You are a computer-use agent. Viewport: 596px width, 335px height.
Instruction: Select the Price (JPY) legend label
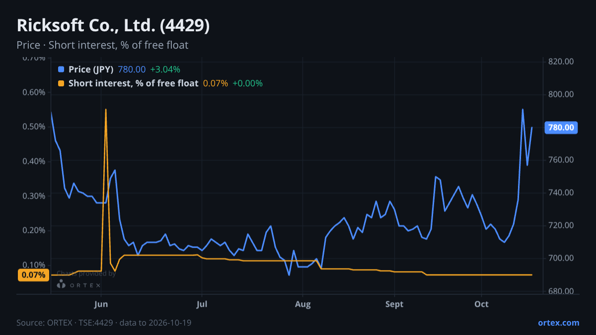[x=91, y=69]
